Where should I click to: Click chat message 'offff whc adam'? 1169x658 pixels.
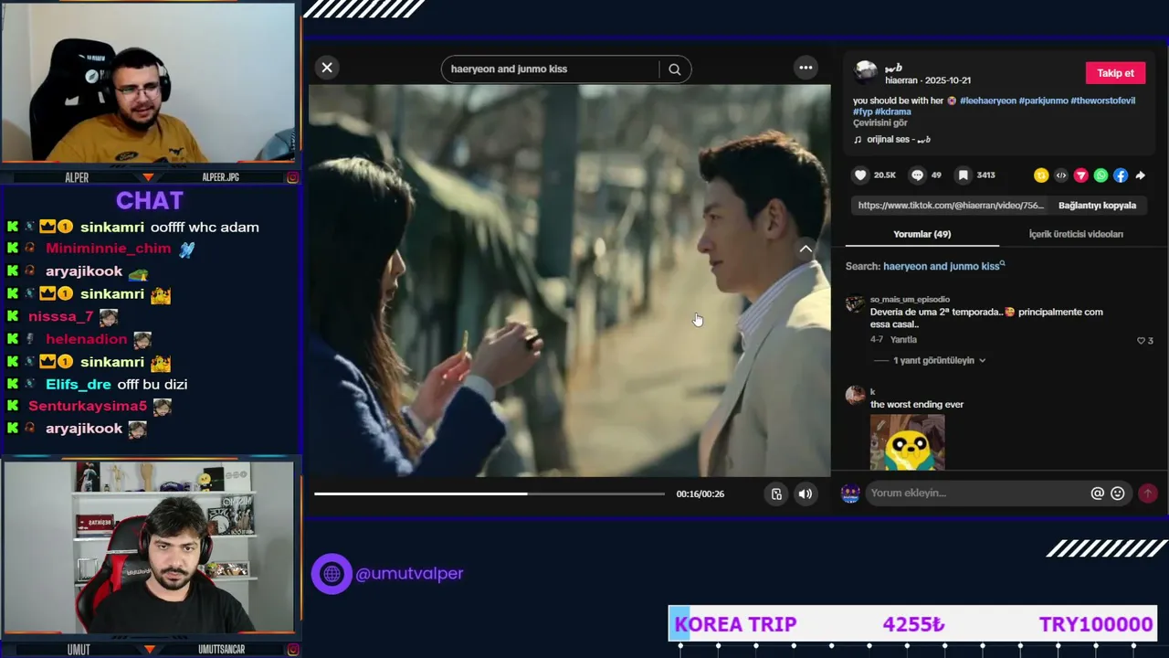(x=205, y=227)
